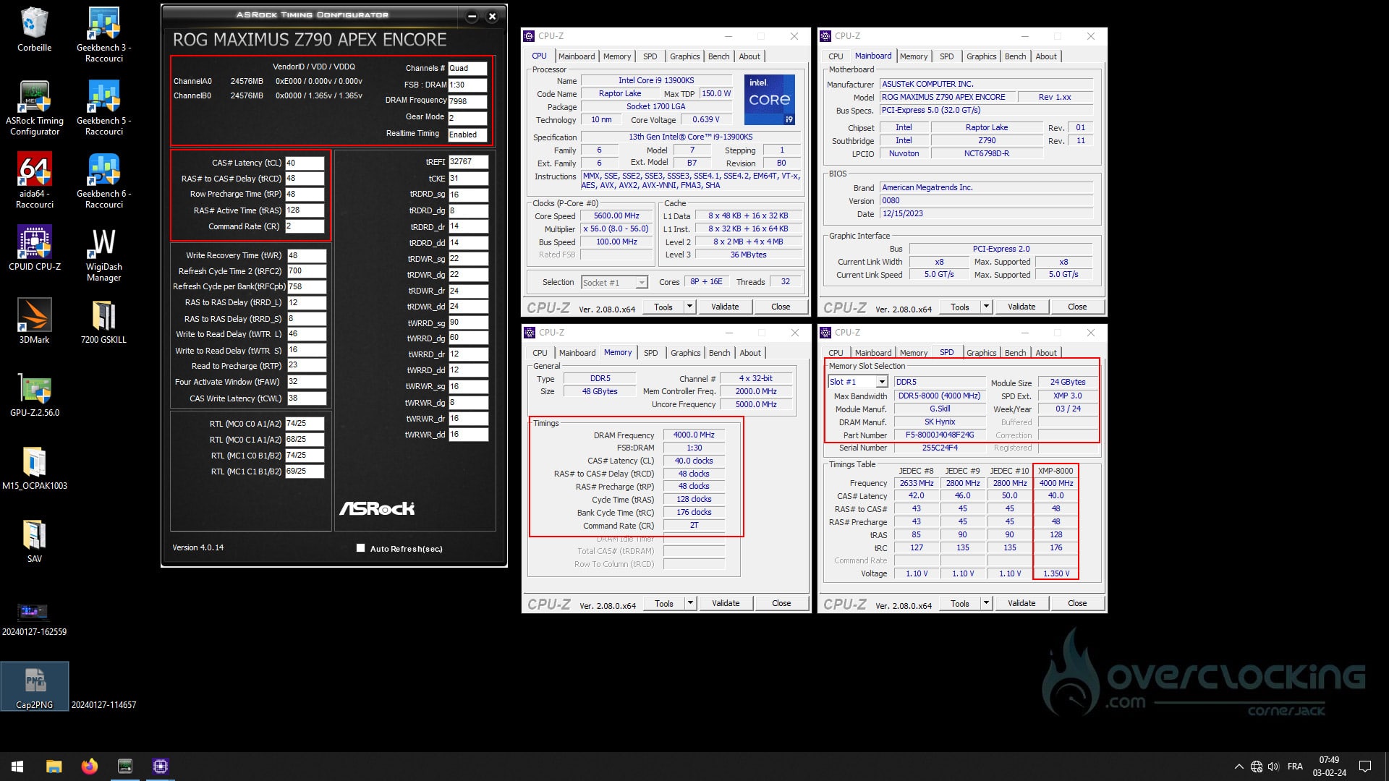
Task: Enable Auto Refresh in ASRock Timing Configurator
Action: [x=360, y=548]
